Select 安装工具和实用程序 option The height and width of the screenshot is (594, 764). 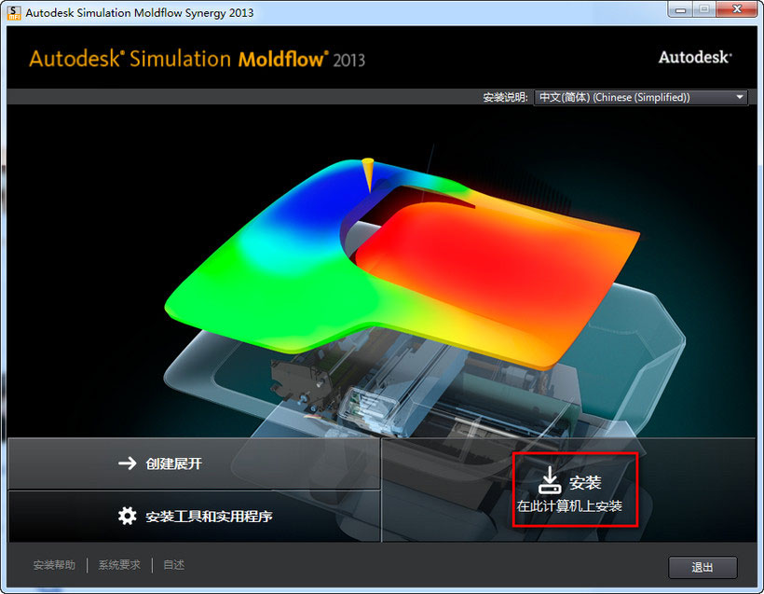[x=194, y=516]
